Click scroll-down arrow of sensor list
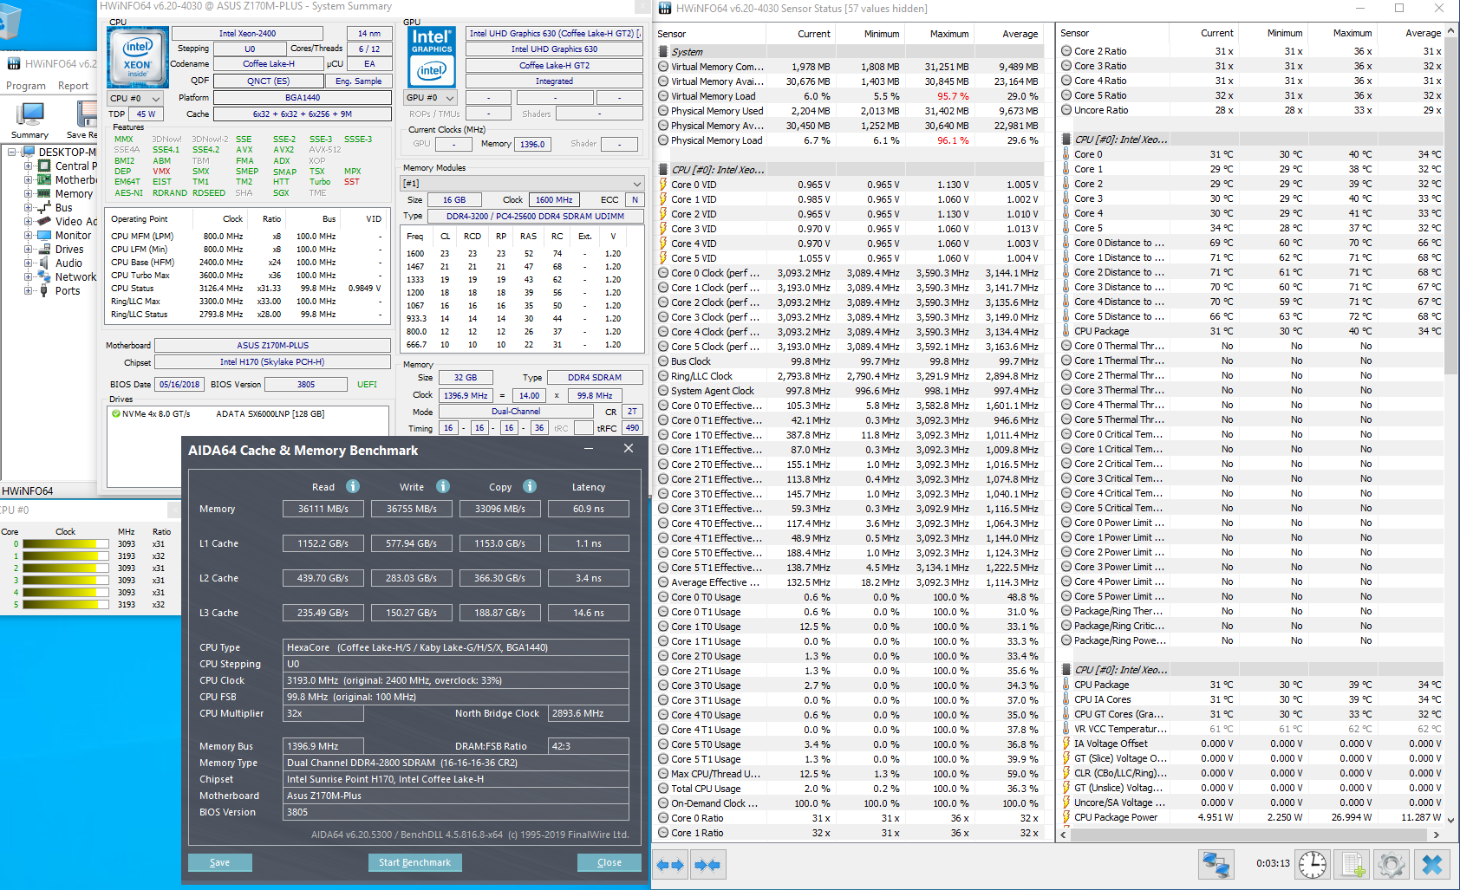Viewport: 1460px width, 890px height. pyautogui.click(x=1450, y=820)
